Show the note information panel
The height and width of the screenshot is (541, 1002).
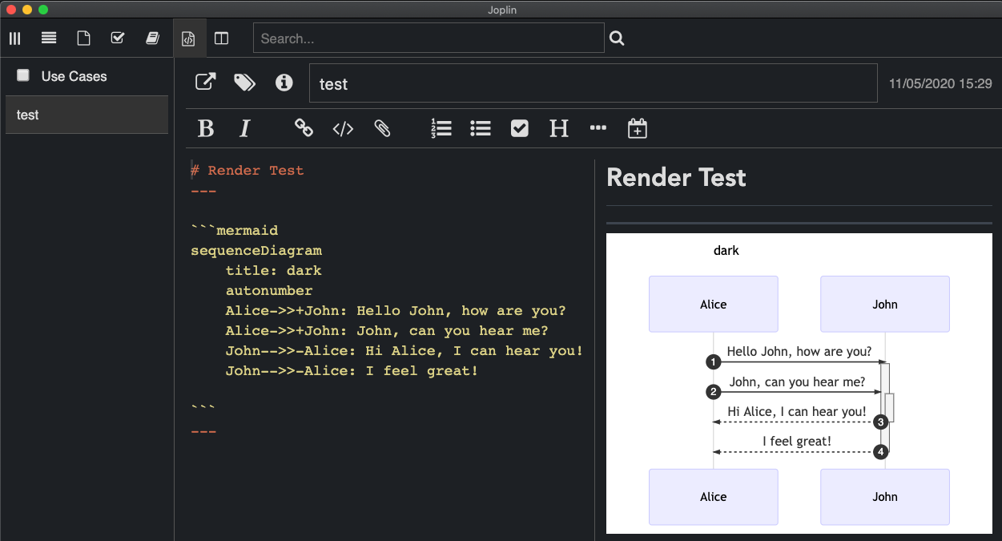pyautogui.click(x=284, y=82)
